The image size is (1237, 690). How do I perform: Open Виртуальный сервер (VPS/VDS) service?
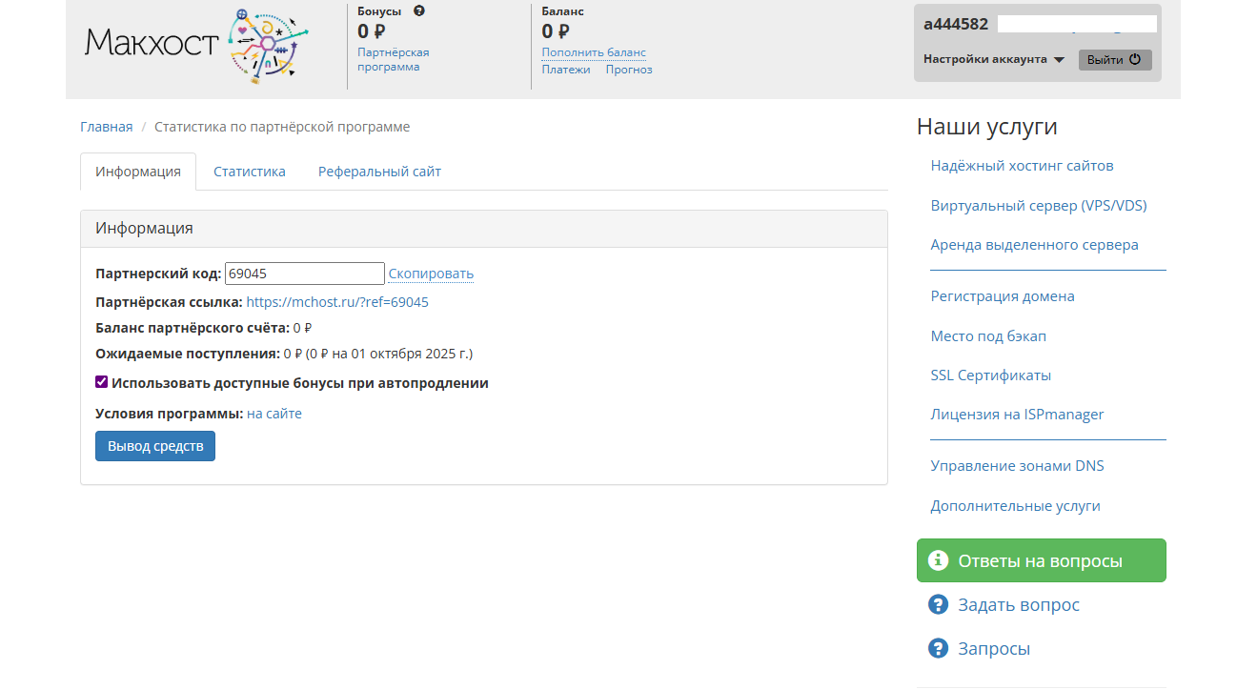coord(1038,206)
